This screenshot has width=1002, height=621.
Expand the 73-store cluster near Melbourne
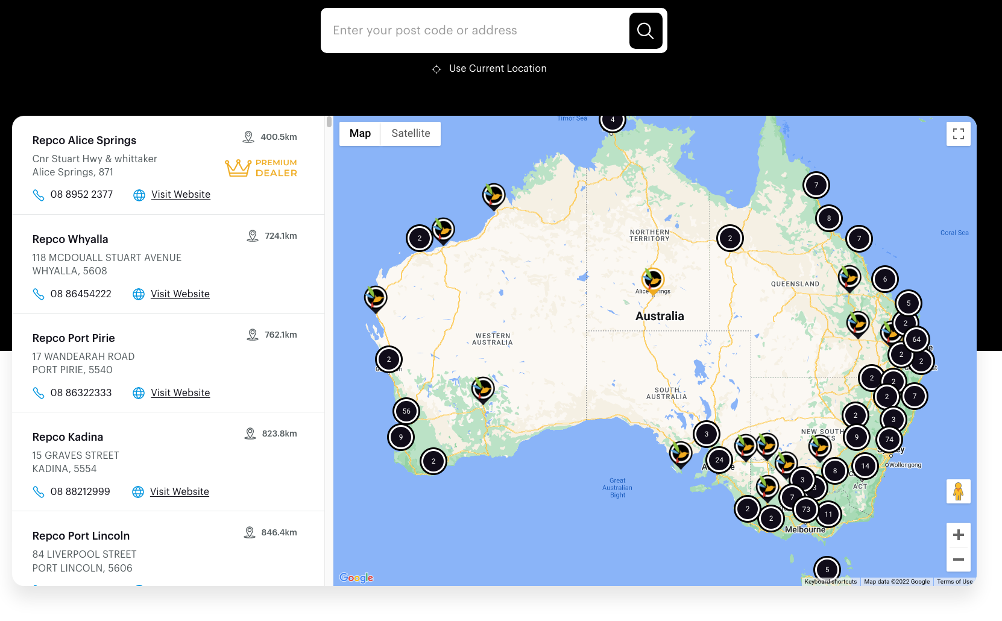805,509
